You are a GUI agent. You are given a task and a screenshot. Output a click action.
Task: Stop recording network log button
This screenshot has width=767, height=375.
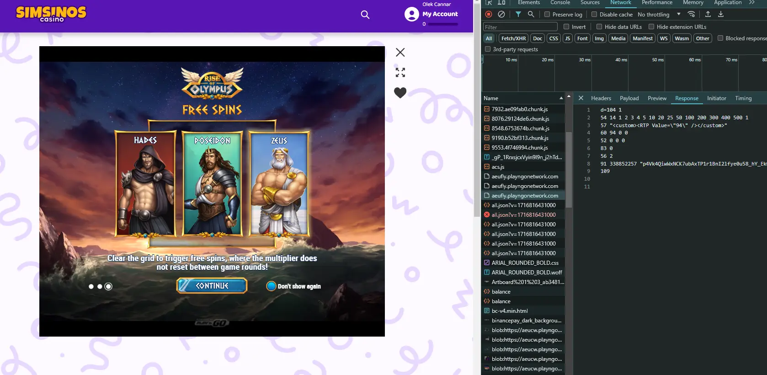point(489,14)
